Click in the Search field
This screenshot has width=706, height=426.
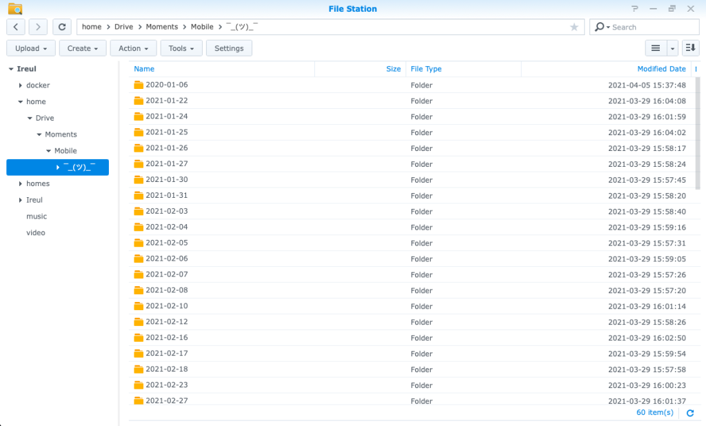coord(652,27)
